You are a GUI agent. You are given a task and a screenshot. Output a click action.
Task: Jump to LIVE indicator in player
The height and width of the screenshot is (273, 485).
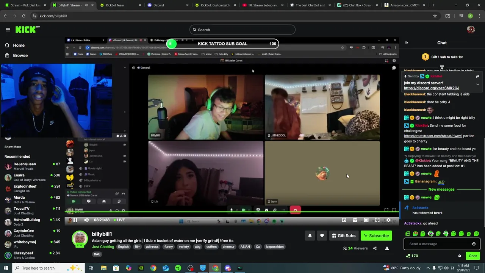(119, 220)
